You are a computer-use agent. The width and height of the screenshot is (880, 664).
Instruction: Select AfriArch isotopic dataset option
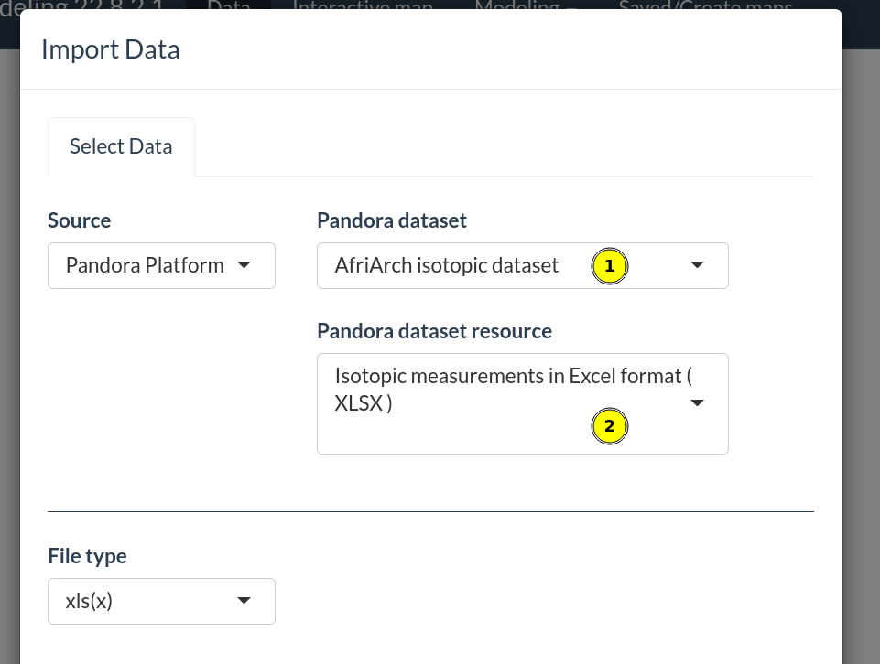(447, 265)
